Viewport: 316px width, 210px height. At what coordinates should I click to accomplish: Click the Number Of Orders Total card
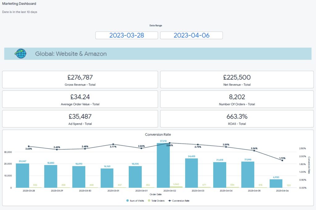coord(237,99)
